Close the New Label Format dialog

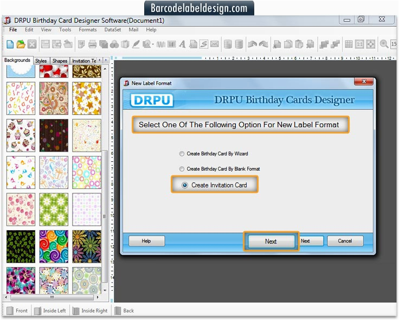click(x=364, y=81)
